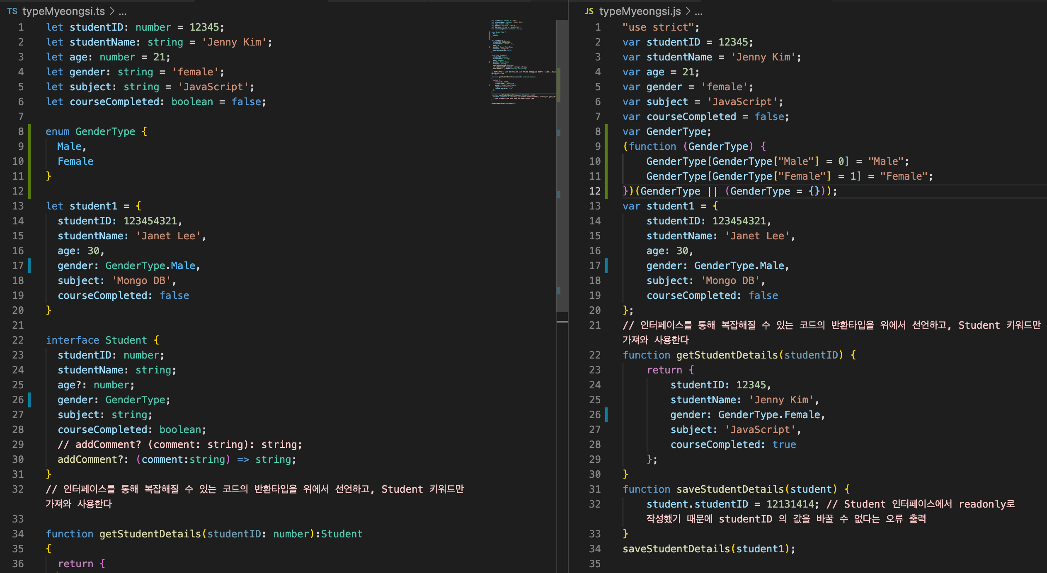Click the TS file icon in left breadcrumb

(12, 11)
